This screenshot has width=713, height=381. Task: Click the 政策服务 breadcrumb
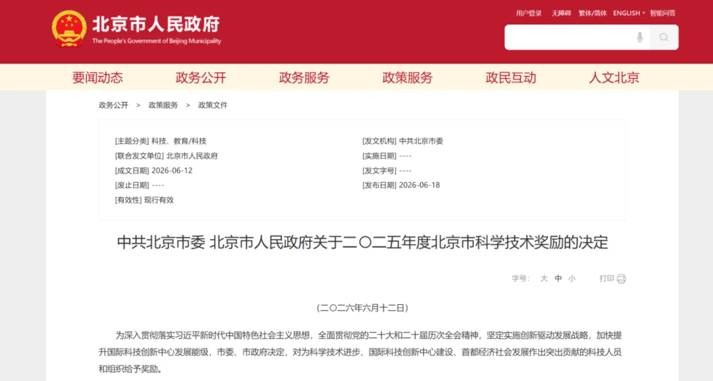163,105
